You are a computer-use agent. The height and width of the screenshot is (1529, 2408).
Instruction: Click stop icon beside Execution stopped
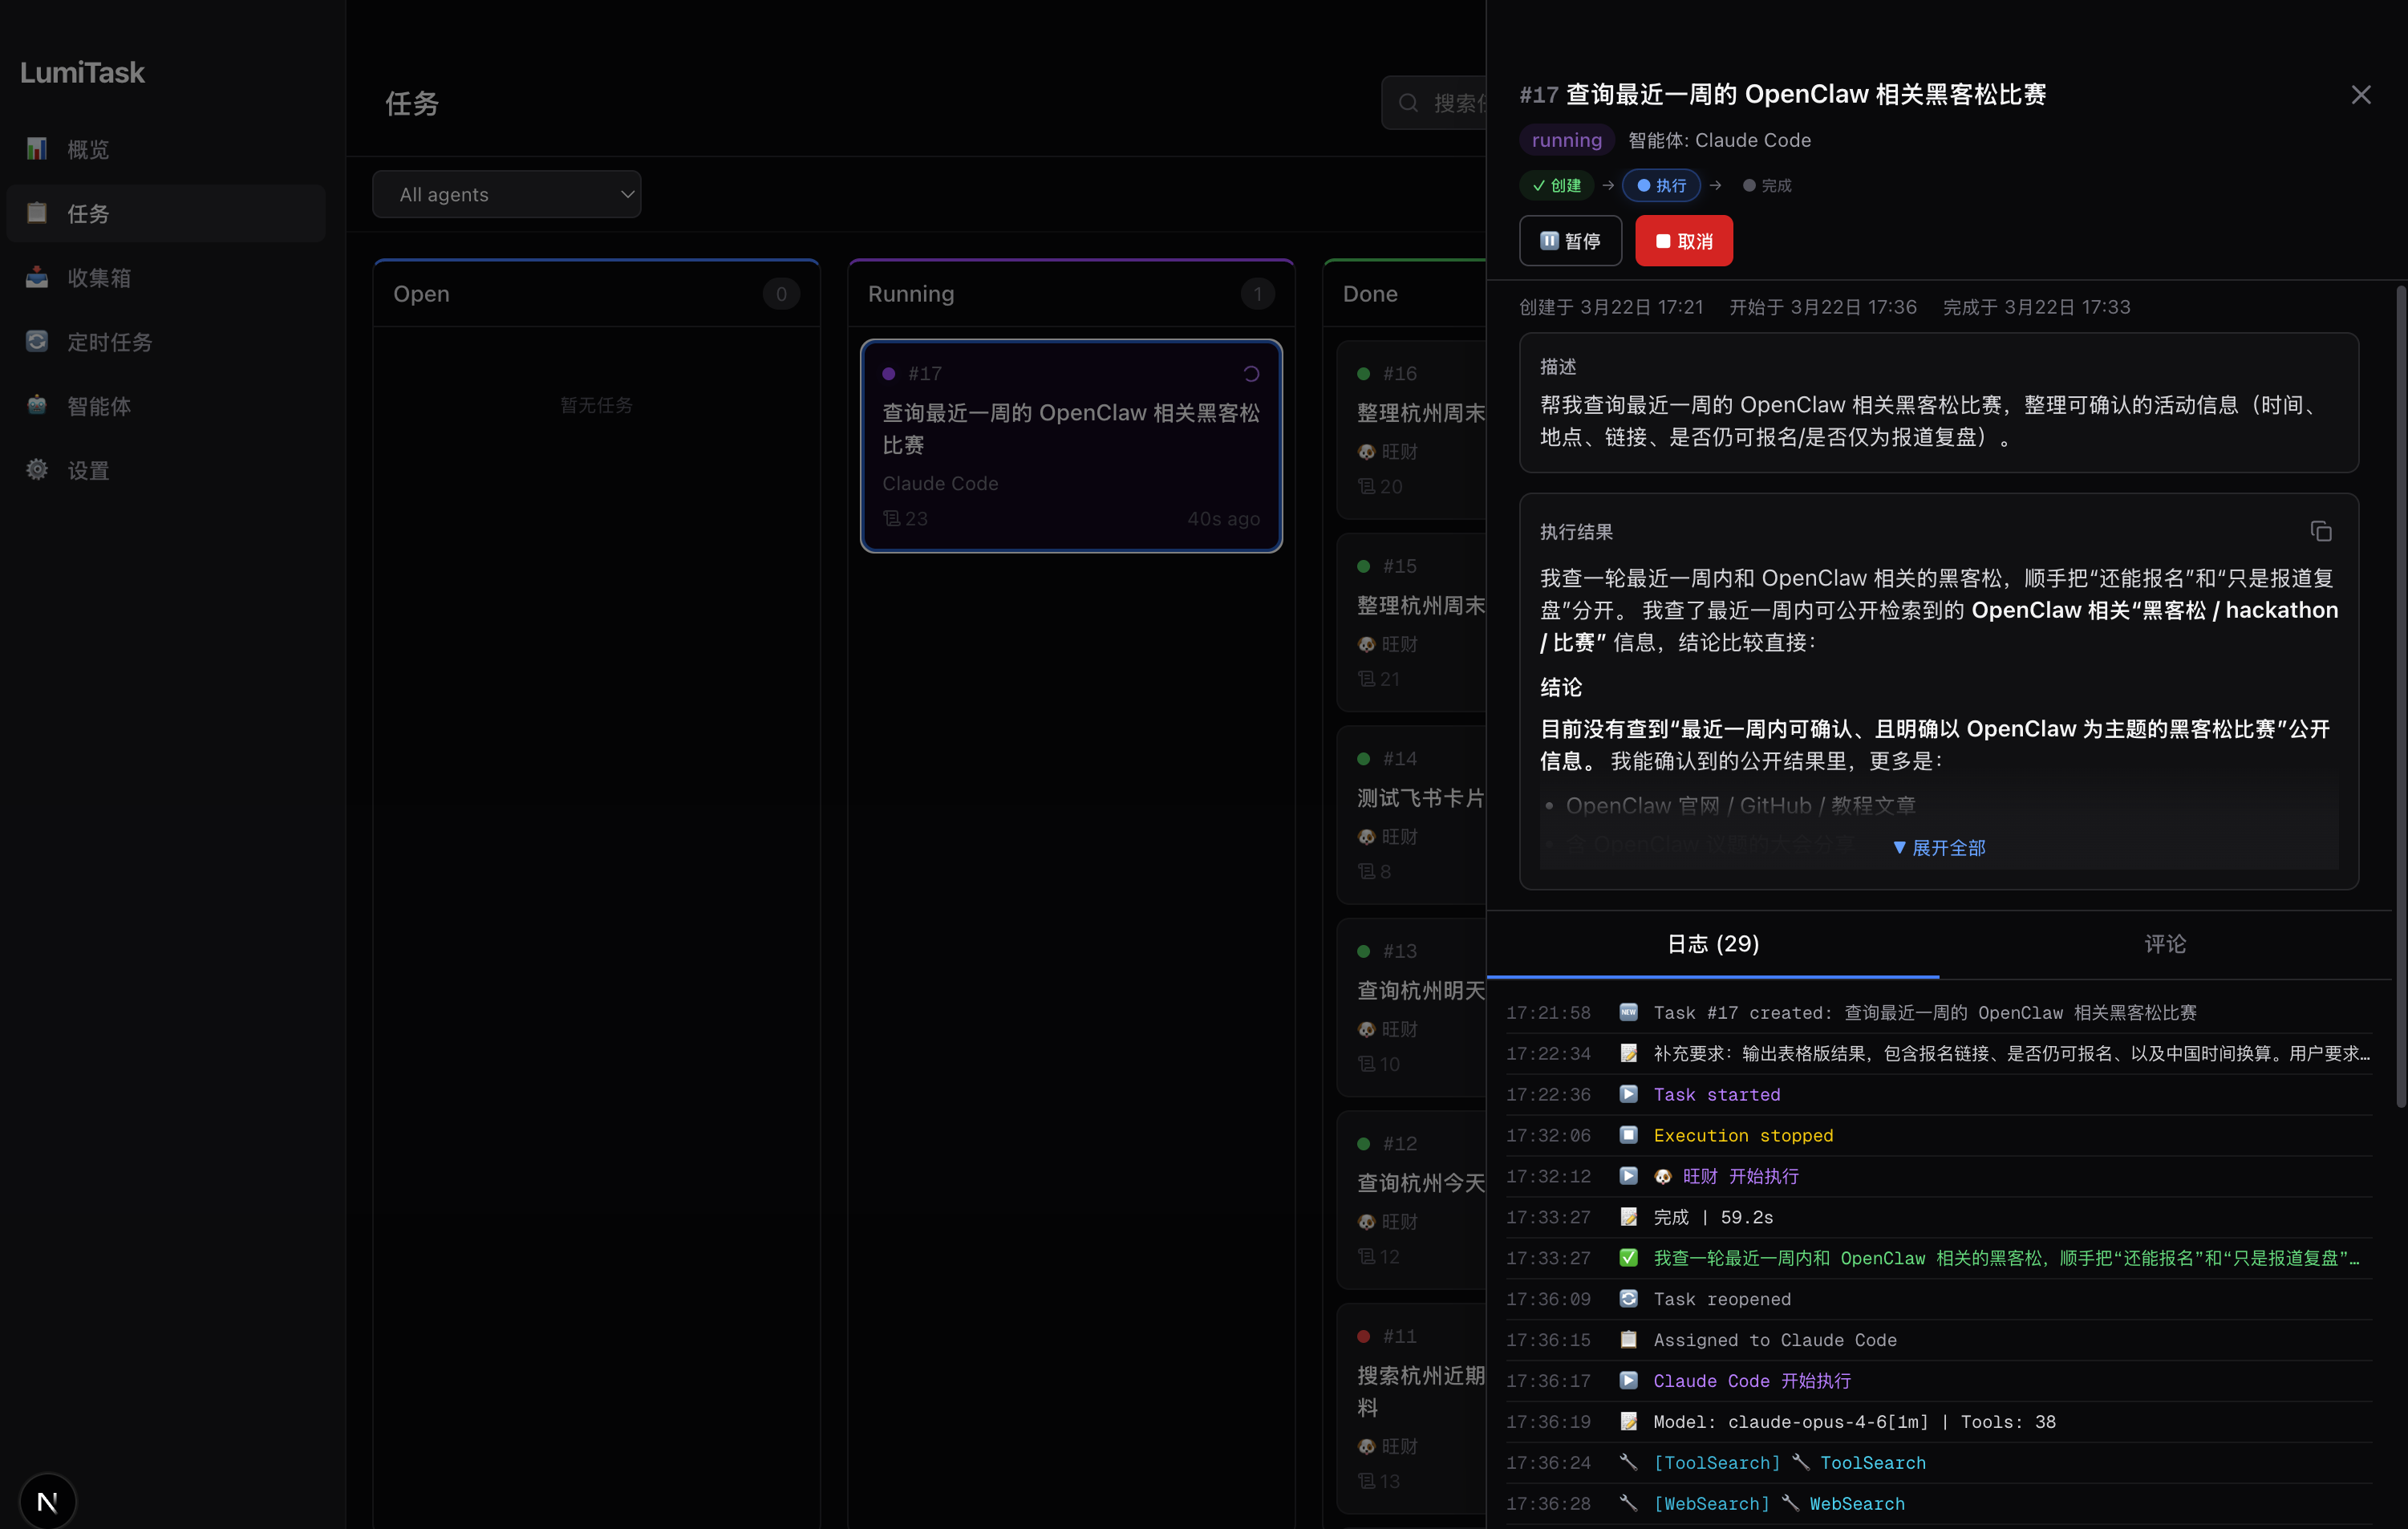[x=1628, y=1135]
